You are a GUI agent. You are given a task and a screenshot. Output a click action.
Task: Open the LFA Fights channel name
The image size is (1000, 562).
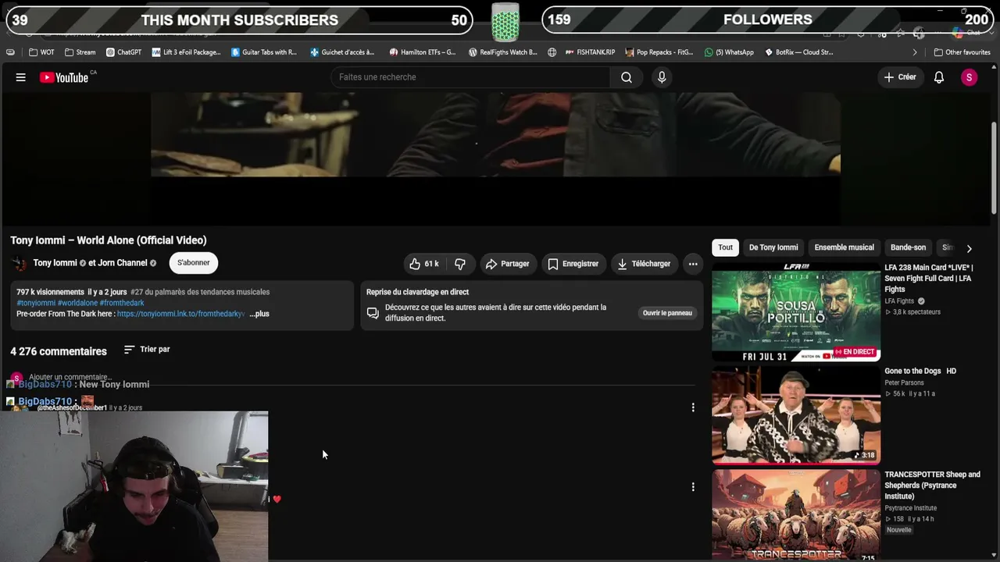899,301
